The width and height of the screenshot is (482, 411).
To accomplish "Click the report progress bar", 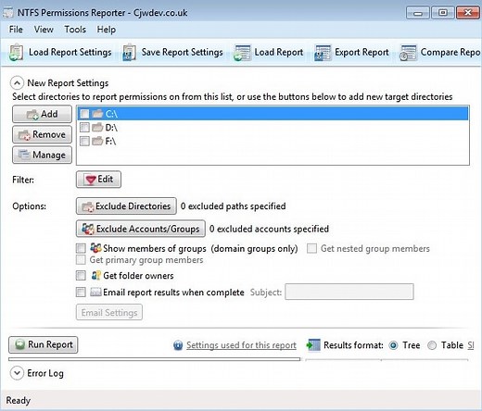I will [x=155, y=359].
